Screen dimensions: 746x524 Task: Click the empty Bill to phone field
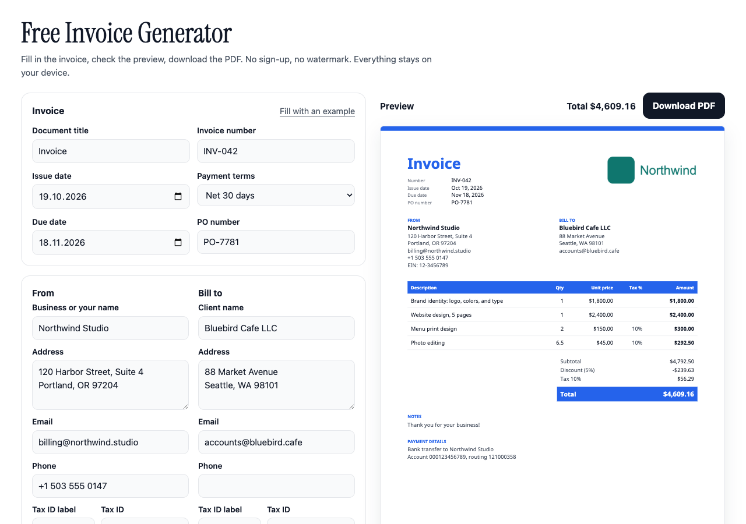point(276,486)
